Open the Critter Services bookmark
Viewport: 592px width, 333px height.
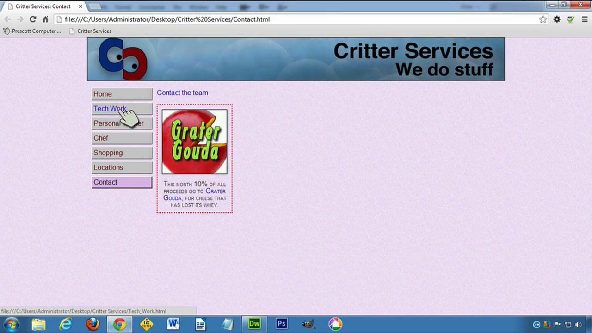90,31
